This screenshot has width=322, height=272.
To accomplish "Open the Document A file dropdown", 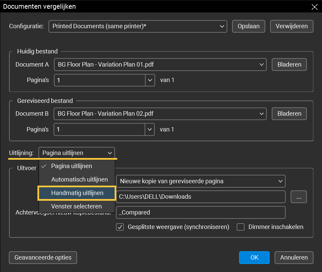I will [160, 65].
